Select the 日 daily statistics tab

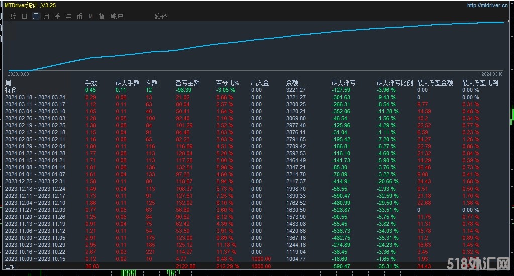click(x=25, y=16)
